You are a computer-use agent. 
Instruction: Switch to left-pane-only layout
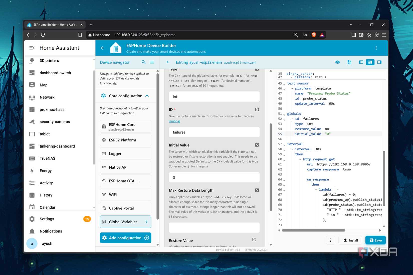pos(361,62)
